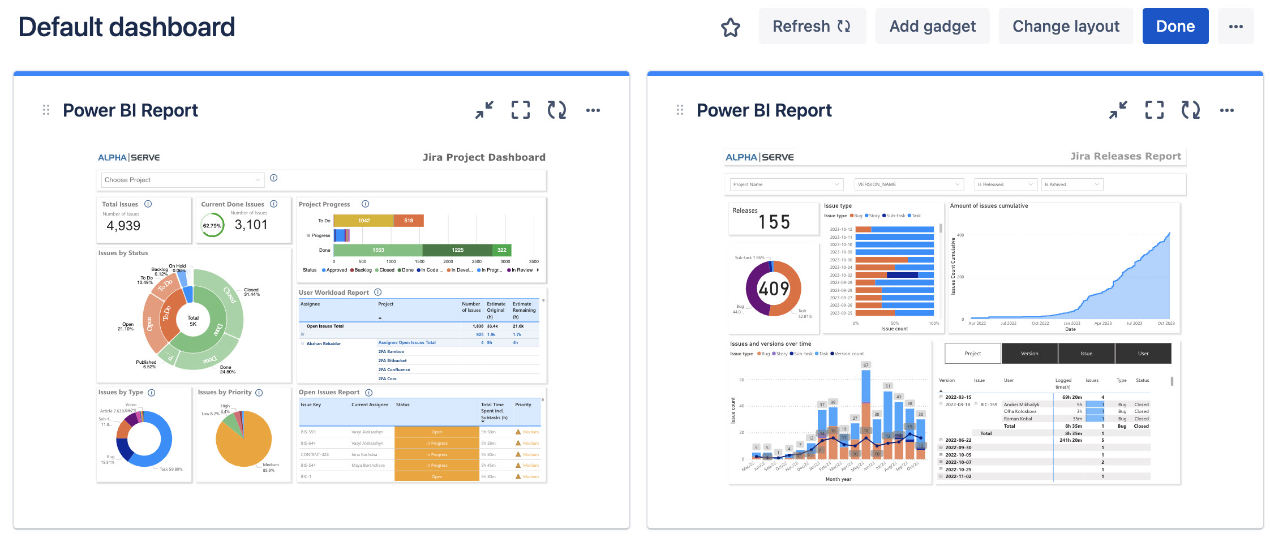Image resolution: width=1270 pixels, height=542 pixels.
Task: Open the Choose Project dropdown
Action: (182, 180)
